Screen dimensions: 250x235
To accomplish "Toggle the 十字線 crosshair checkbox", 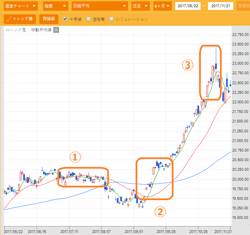I will pyautogui.click(x=65, y=19).
